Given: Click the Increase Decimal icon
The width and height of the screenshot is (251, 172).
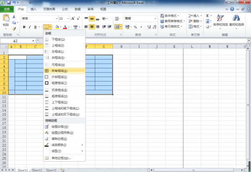Looking at the screenshot, I should [149, 27].
